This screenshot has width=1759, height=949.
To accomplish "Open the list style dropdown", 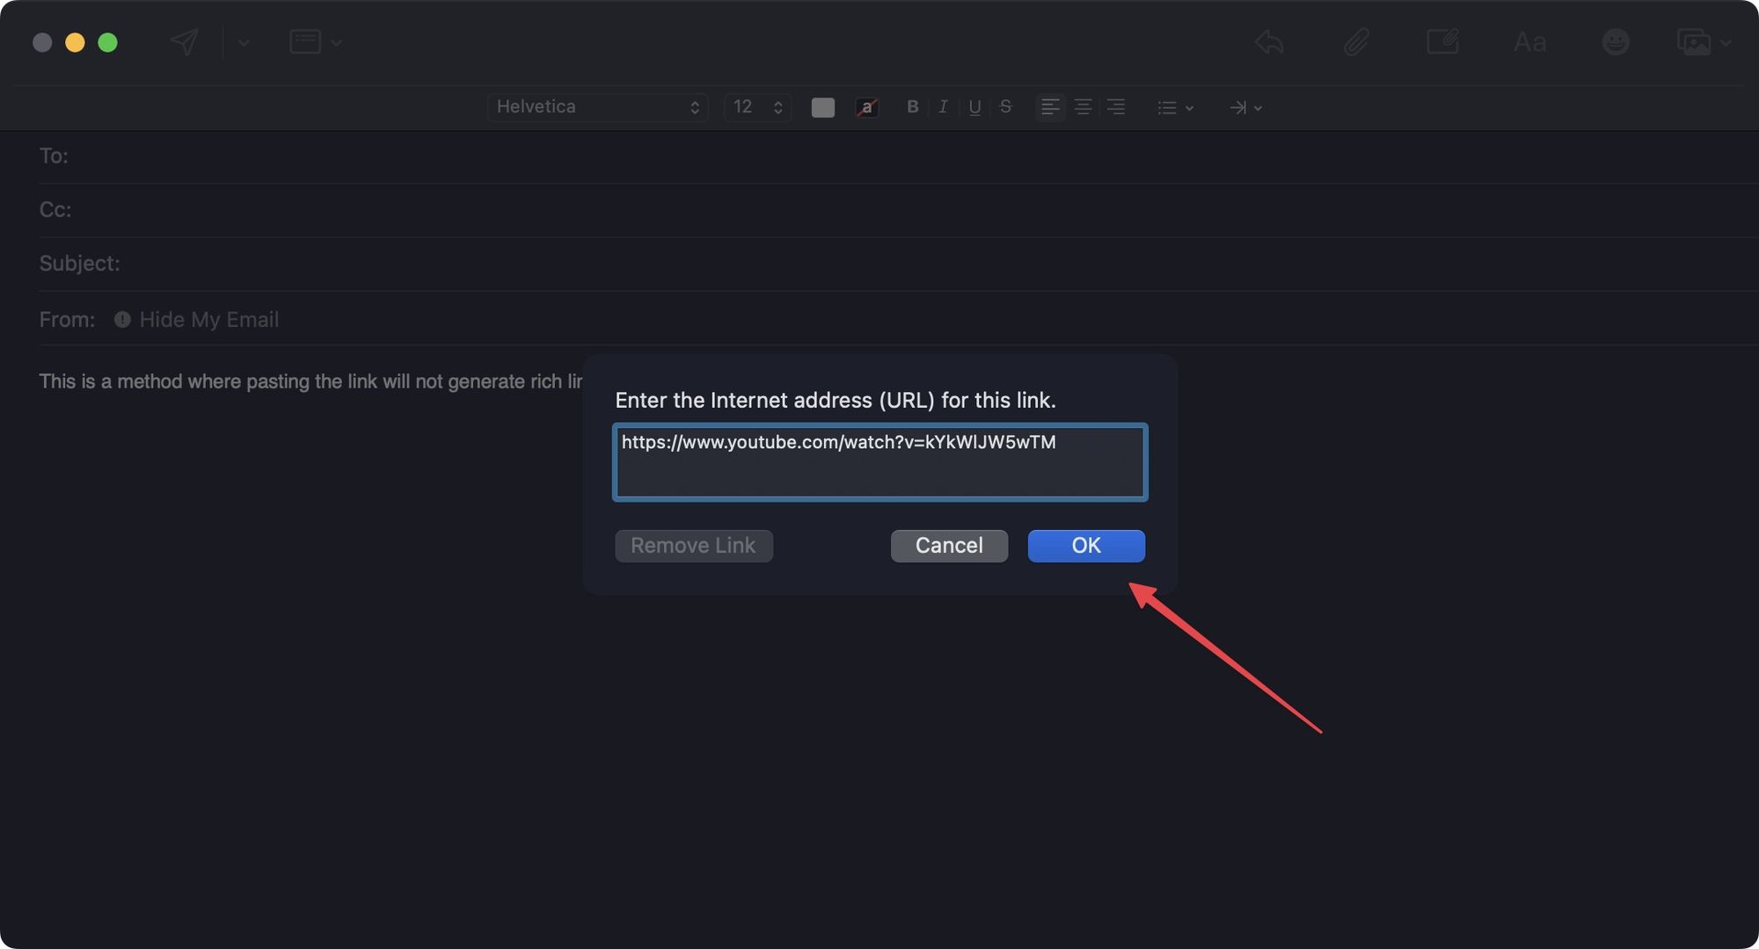I will [x=1176, y=107].
